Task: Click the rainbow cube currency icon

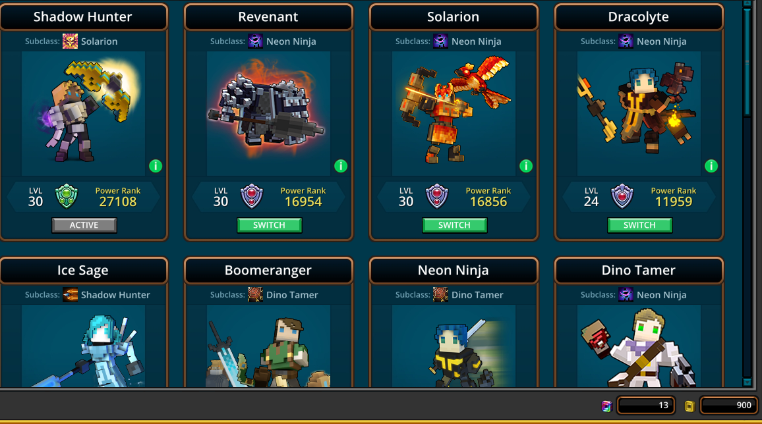Action: pyautogui.click(x=606, y=406)
